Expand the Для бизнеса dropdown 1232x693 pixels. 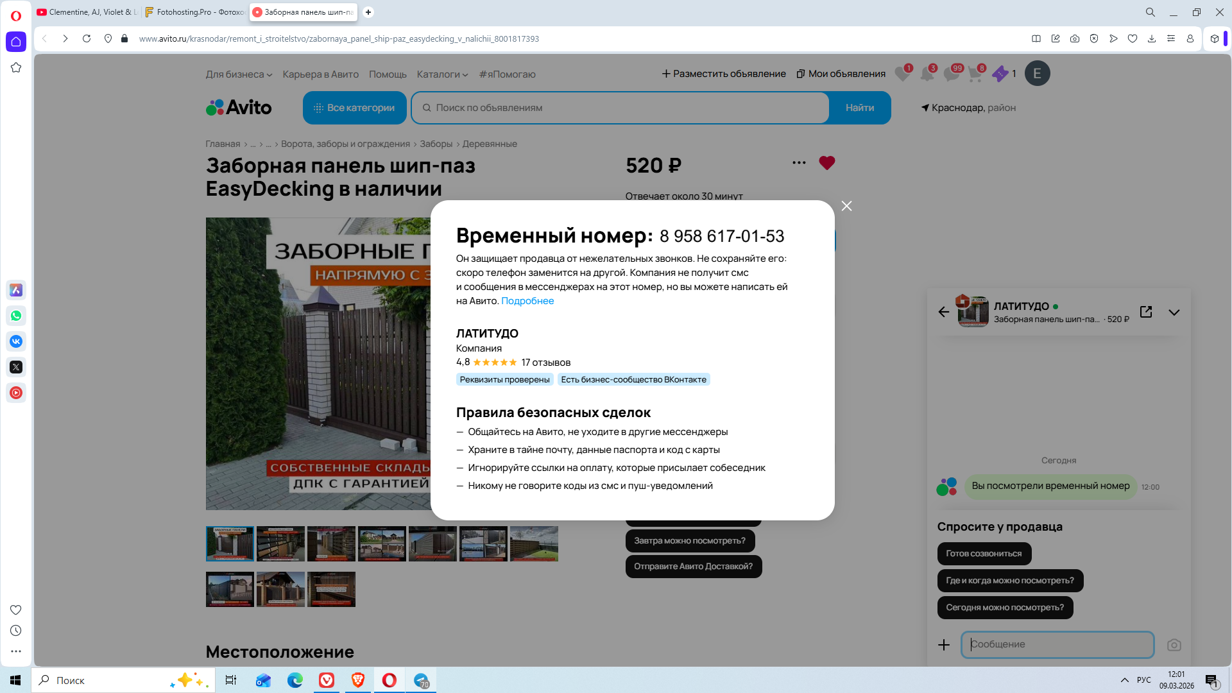click(x=239, y=74)
